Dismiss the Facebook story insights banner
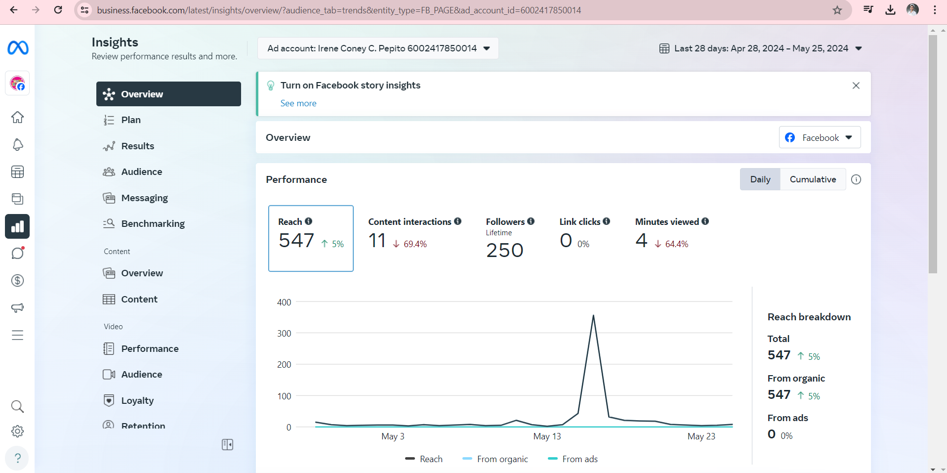 (856, 86)
